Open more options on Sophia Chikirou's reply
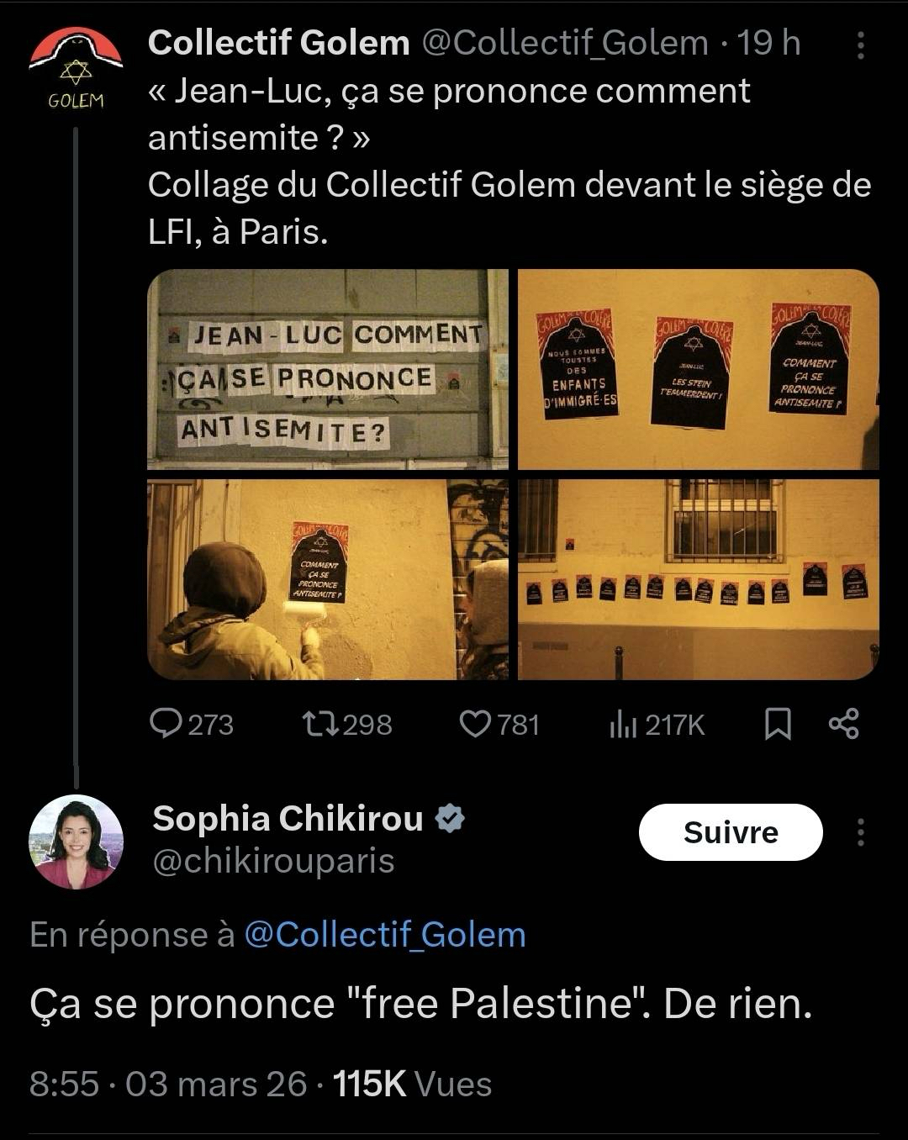The height and width of the screenshot is (1140, 908). tap(860, 832)
